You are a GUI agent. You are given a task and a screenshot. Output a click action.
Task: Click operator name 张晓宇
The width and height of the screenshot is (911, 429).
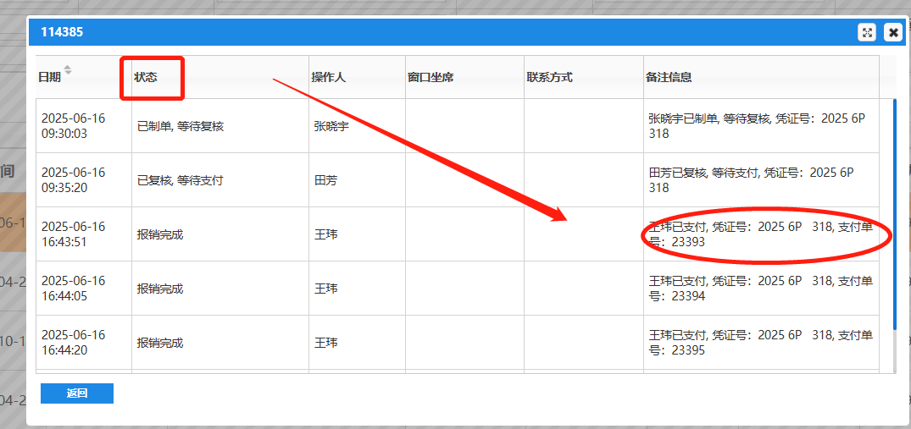pyautogui.click(x=331, y=126)
